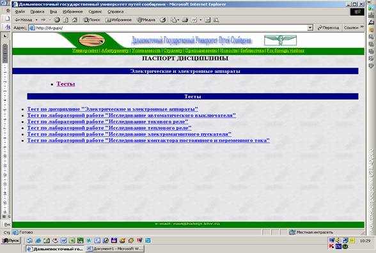Click the last icon in IE toolbar
Image resolution: width=376 pixels, height=253 pixels.
pyautogui.click(x=216, y=20)
